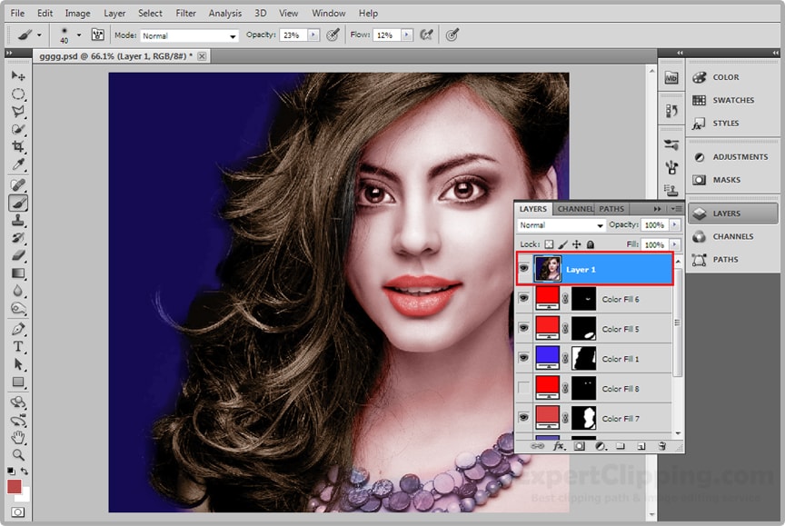This screenshot has height=526, width=785.
Task: Hide the Color Fill 6 layer
Action: [x=523, y=299]
